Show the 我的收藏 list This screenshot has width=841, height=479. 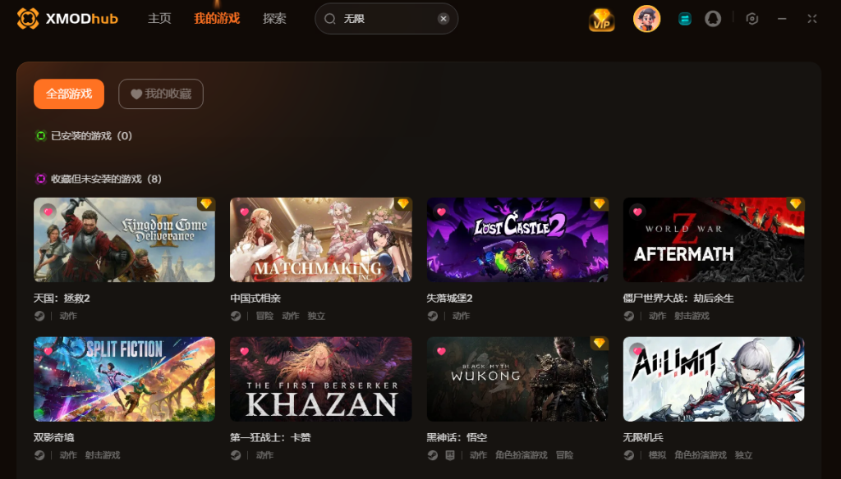(x=161, y=94)
